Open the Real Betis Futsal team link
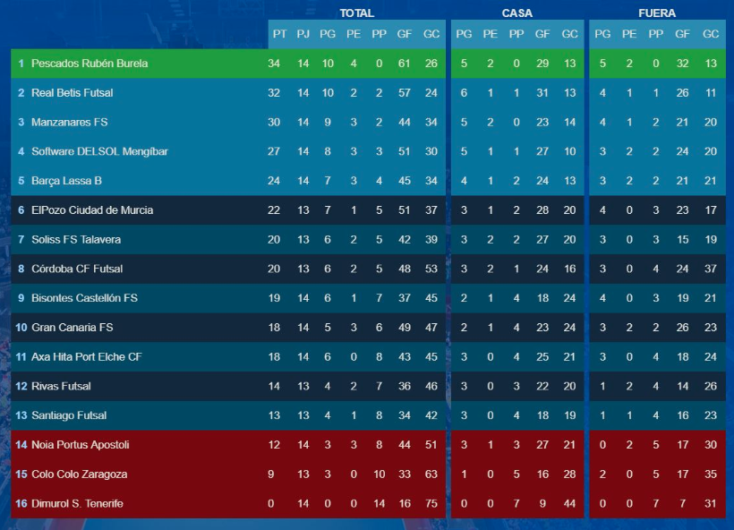Screen dimensions: 734x530 [x=72, y=93]
